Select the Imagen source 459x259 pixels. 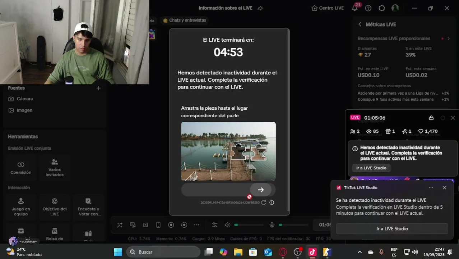(20, 110)
